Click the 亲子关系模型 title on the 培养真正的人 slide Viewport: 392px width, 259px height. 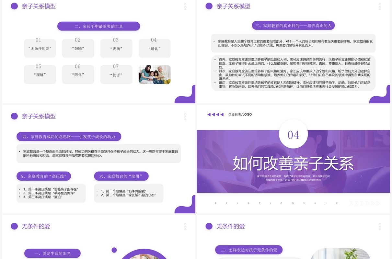click(234, 6)
